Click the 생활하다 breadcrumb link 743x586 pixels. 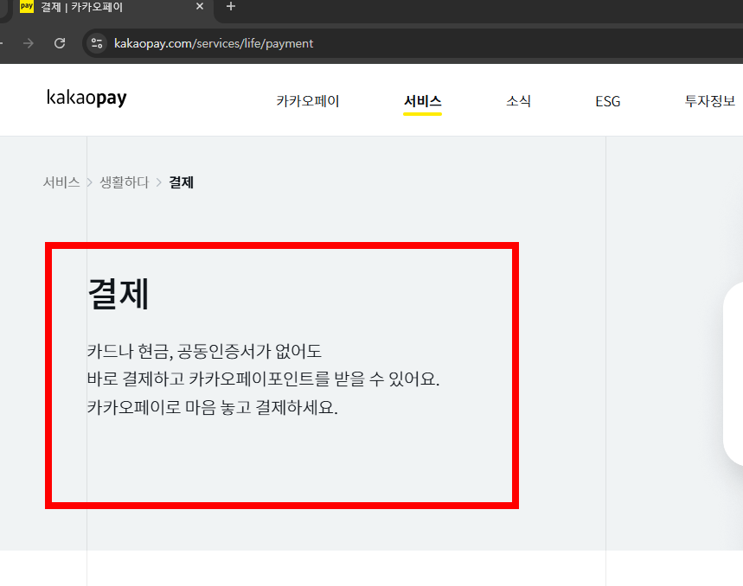[x=122, y=182]
